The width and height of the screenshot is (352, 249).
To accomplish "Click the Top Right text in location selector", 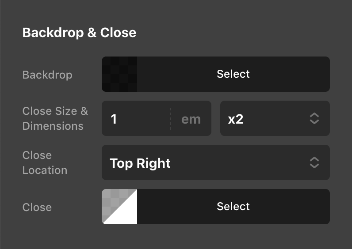I will coord(140,163).
